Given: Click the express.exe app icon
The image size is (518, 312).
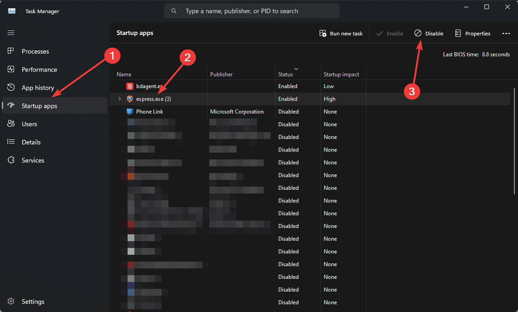Looking at the screenshot, I should [x=130, y=99].
